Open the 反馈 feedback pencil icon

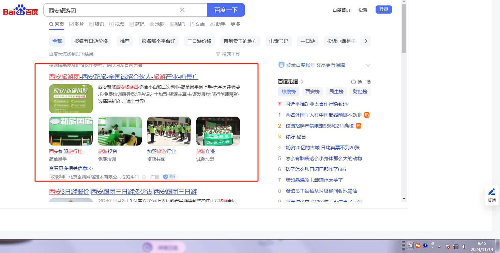tap(491, 192)
